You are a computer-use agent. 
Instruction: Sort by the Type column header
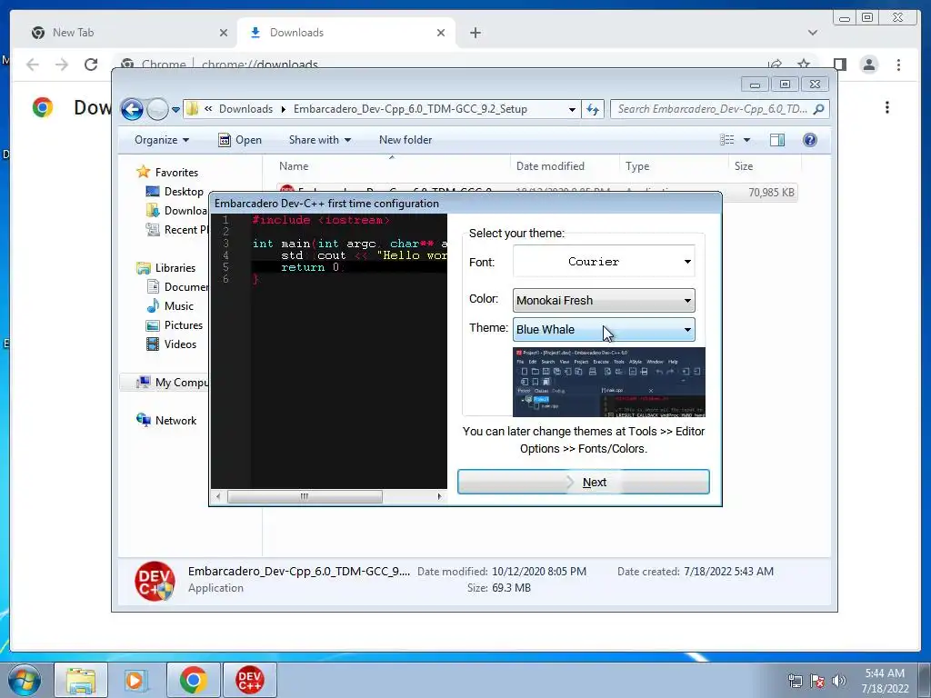click(x=674, y=166)
